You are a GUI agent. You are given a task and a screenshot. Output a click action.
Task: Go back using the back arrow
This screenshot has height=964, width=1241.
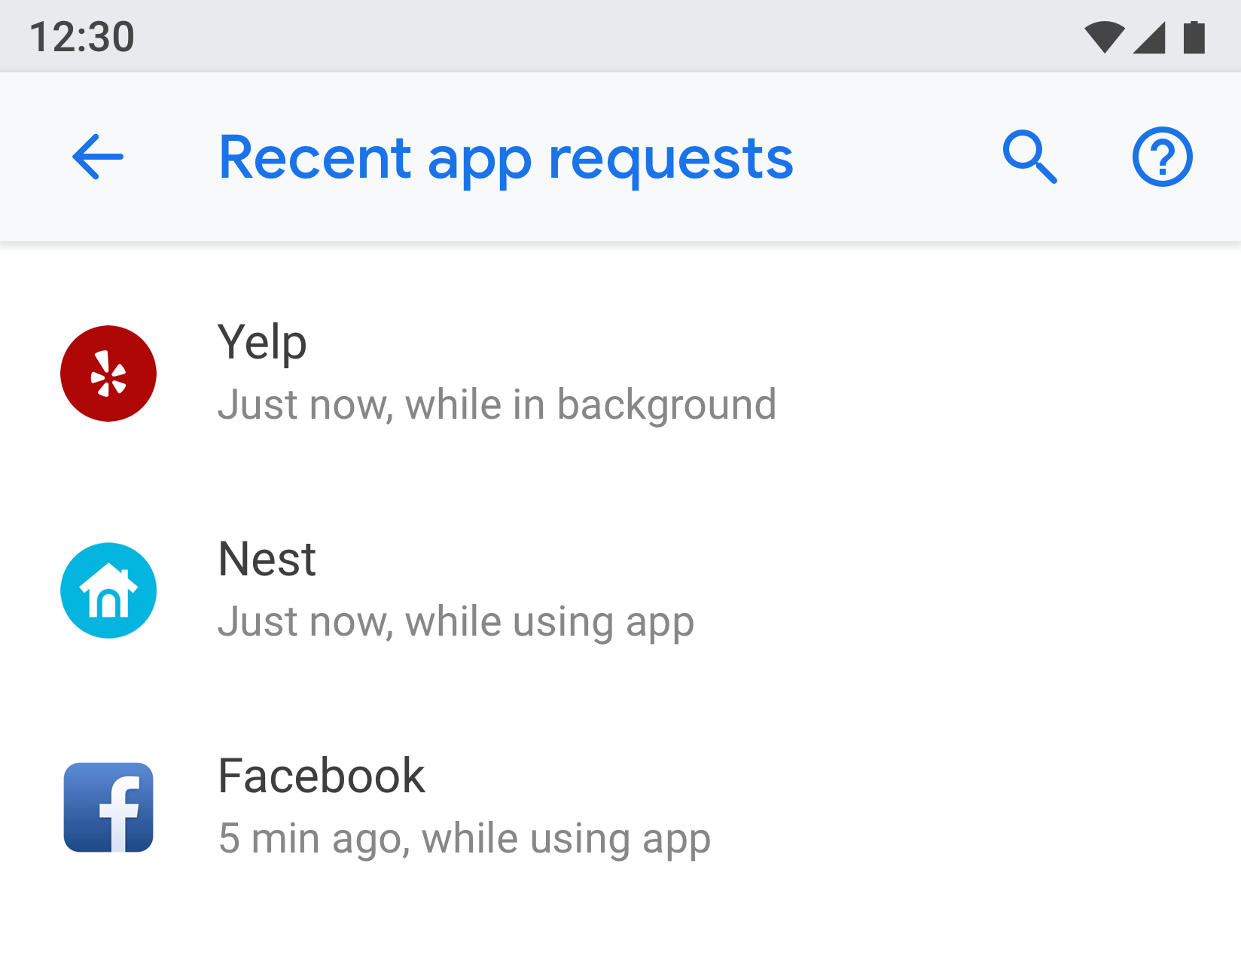[x=98, y=157]
